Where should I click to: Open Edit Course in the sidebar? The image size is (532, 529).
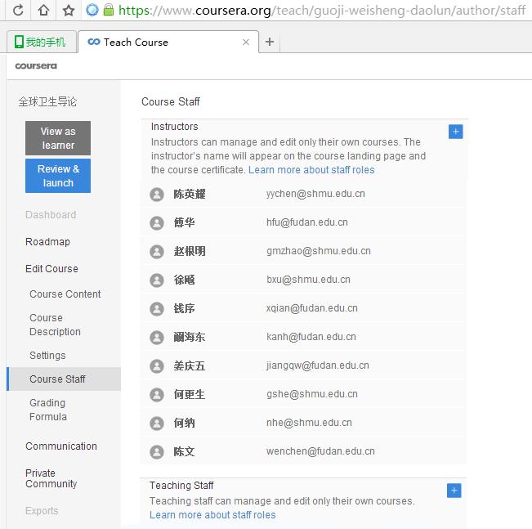[52, 268]
